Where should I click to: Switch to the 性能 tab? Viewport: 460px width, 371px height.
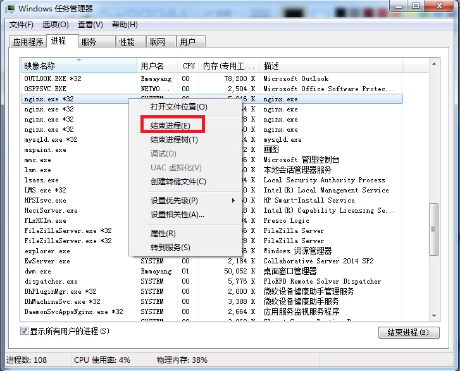click(x=127, y=42)
